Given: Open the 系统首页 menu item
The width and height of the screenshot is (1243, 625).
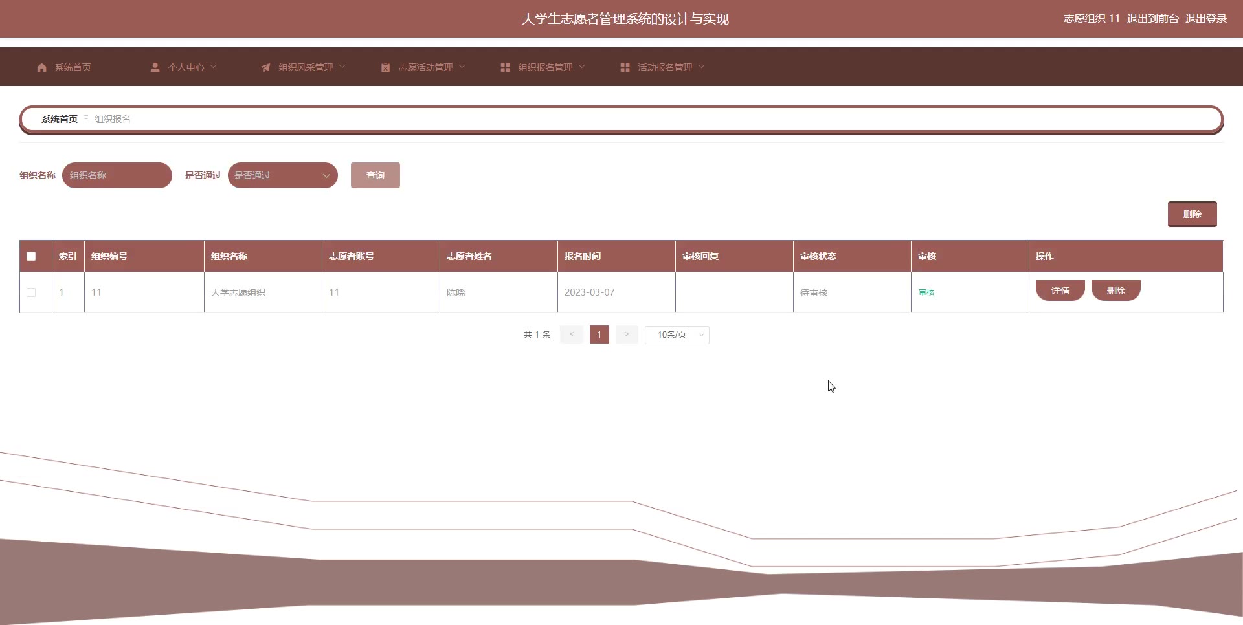Looking at the screenshot, I should pyautogui.click(x=64, y=67).
